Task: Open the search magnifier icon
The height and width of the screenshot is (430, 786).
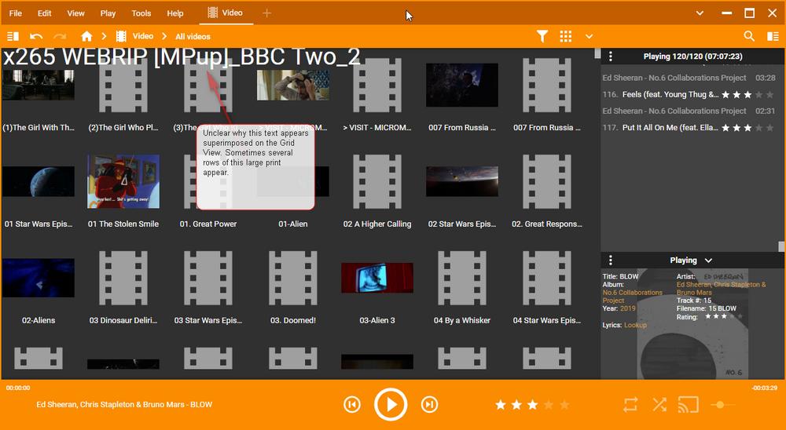Action: pos(749,36)
